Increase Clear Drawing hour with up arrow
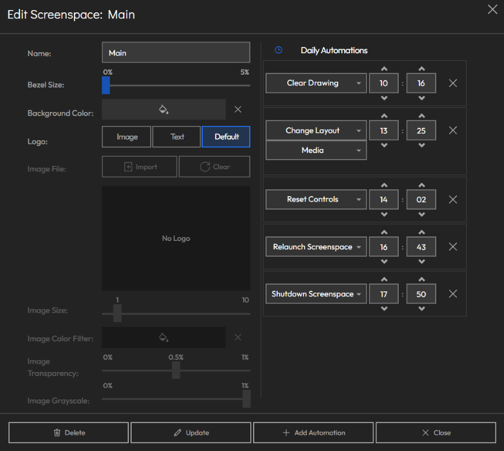 384,68
